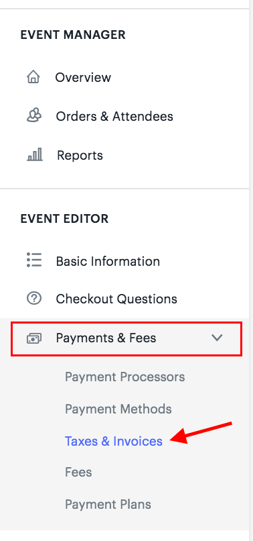This screenshot has height=541, width=253.
Task: Collapse the Payments & Fees chevron
Action: (217, 338)
